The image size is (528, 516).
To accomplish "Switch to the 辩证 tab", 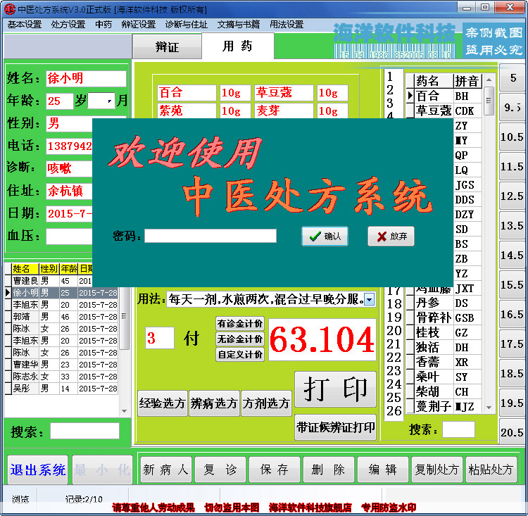I will click(167, 47).
